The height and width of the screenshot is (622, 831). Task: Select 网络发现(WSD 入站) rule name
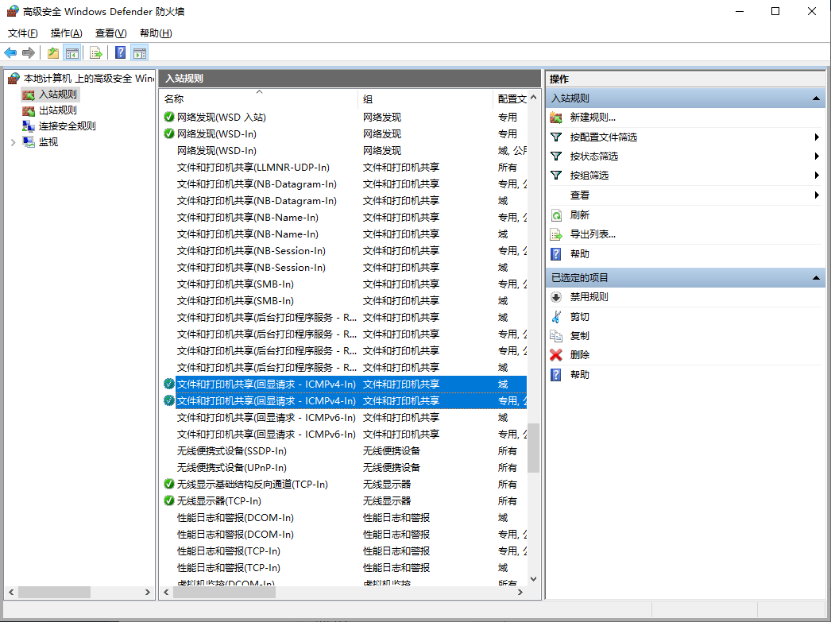[221, 117]
